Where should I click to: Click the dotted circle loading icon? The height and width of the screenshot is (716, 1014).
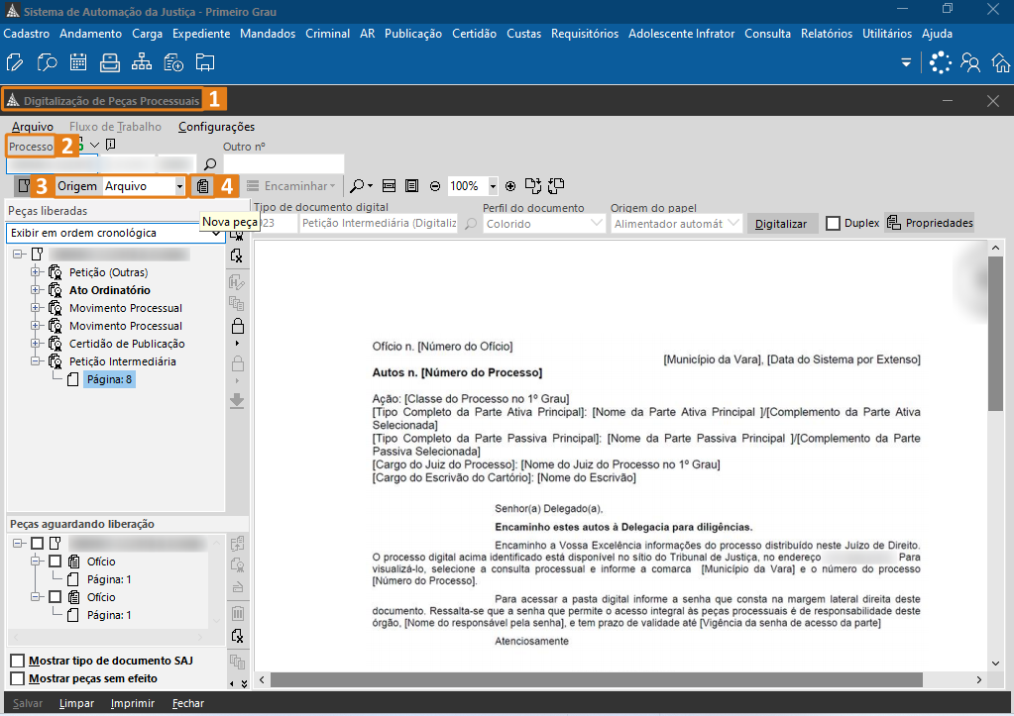tap(941, 62)
